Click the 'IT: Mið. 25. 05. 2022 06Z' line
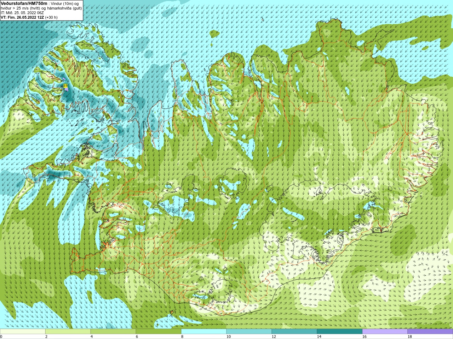This screenshot has height=339, width=453. tap(22, 13)
